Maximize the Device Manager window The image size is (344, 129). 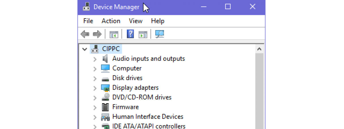[228, 7]
